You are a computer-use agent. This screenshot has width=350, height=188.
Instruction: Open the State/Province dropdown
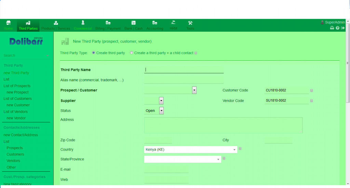(183, 159)
